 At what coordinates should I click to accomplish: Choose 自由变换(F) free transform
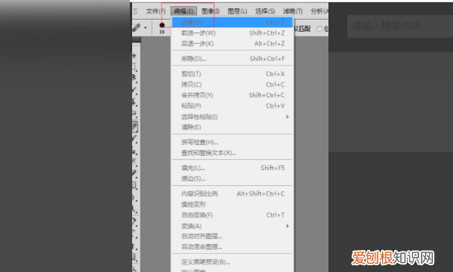click(233, 215)
